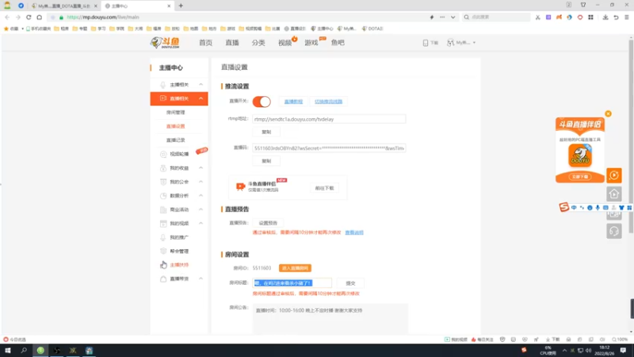634x357 pixels.
Task: Open 游戏 in the Douyu navigation
Action: 311,43
